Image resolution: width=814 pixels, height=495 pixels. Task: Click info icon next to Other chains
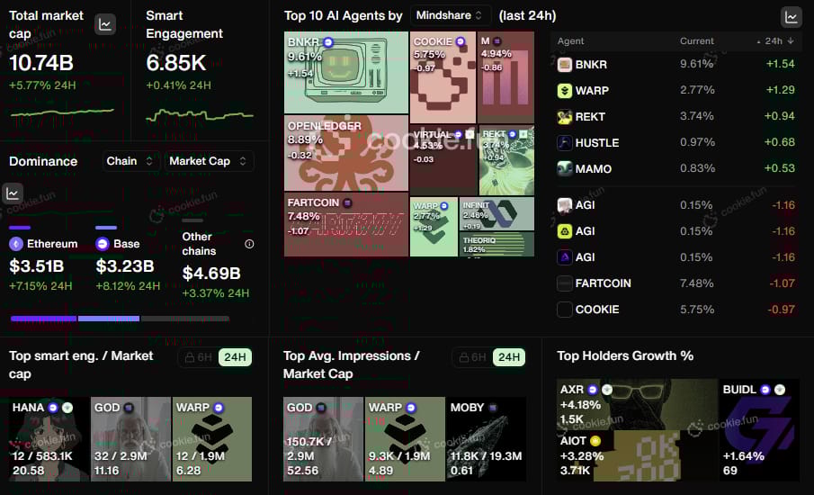249,244
